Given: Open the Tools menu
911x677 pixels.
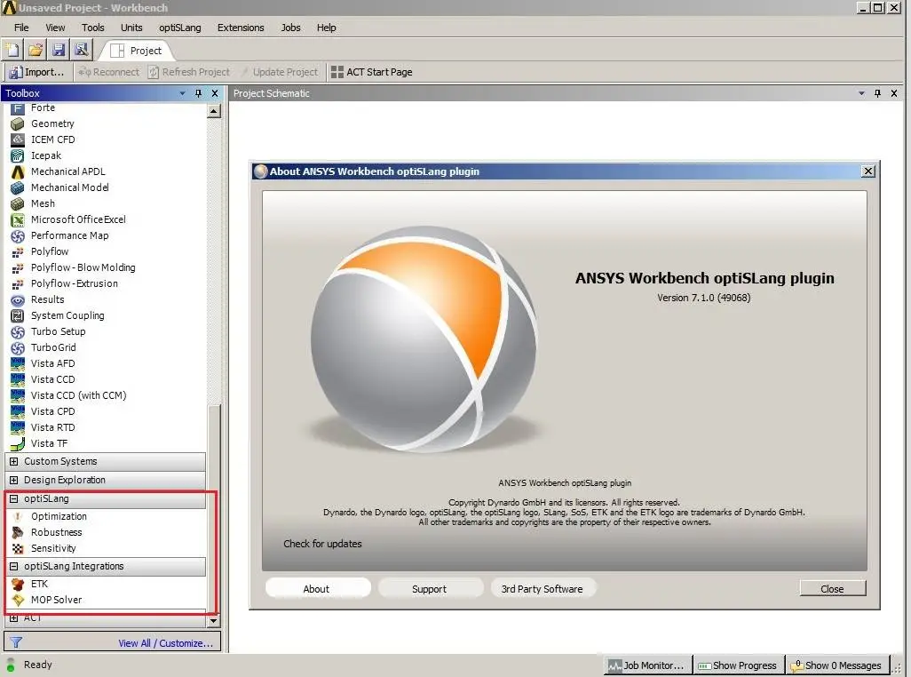Looking at the screenshot, I should [x=93, y=28].
